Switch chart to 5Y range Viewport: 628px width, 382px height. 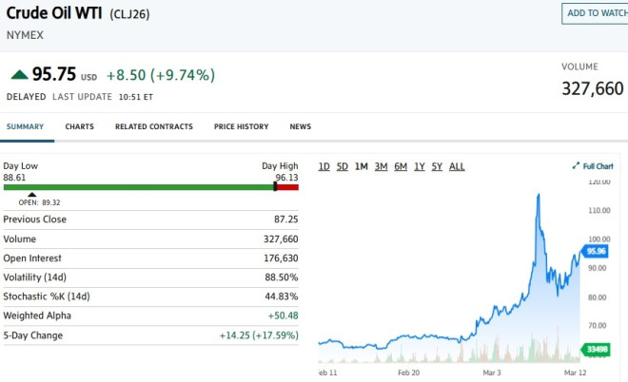(438, 166)
